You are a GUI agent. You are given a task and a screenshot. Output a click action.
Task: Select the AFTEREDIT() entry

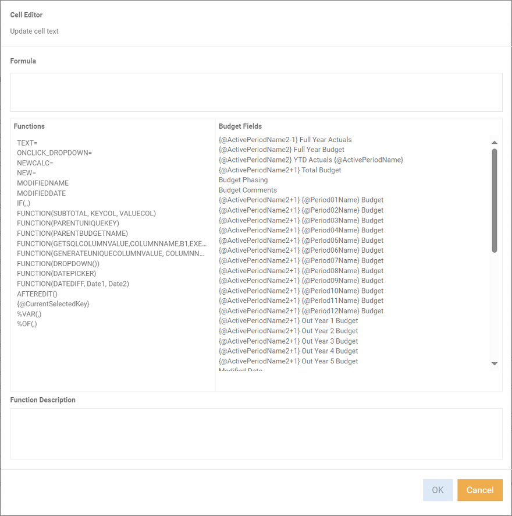coord(35,294)
